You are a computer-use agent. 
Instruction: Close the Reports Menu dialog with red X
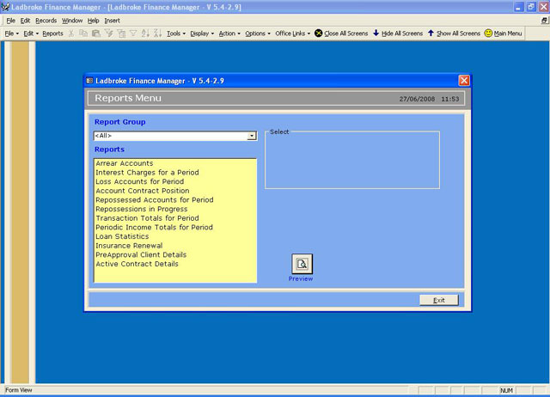point(464,80)
